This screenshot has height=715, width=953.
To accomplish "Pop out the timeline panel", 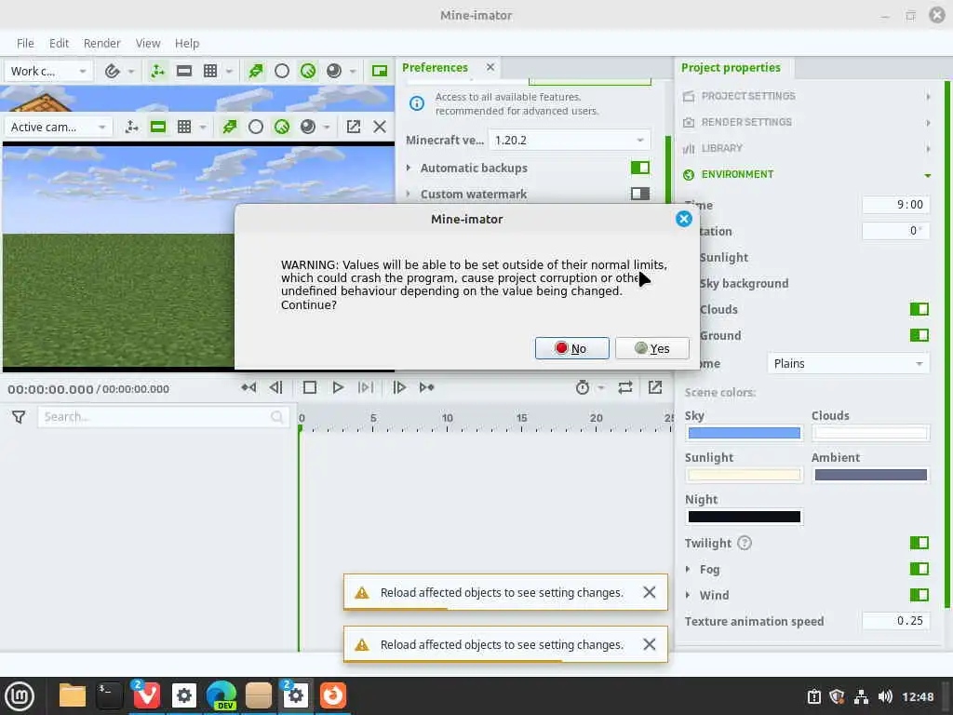I will [x=654, y=387].
